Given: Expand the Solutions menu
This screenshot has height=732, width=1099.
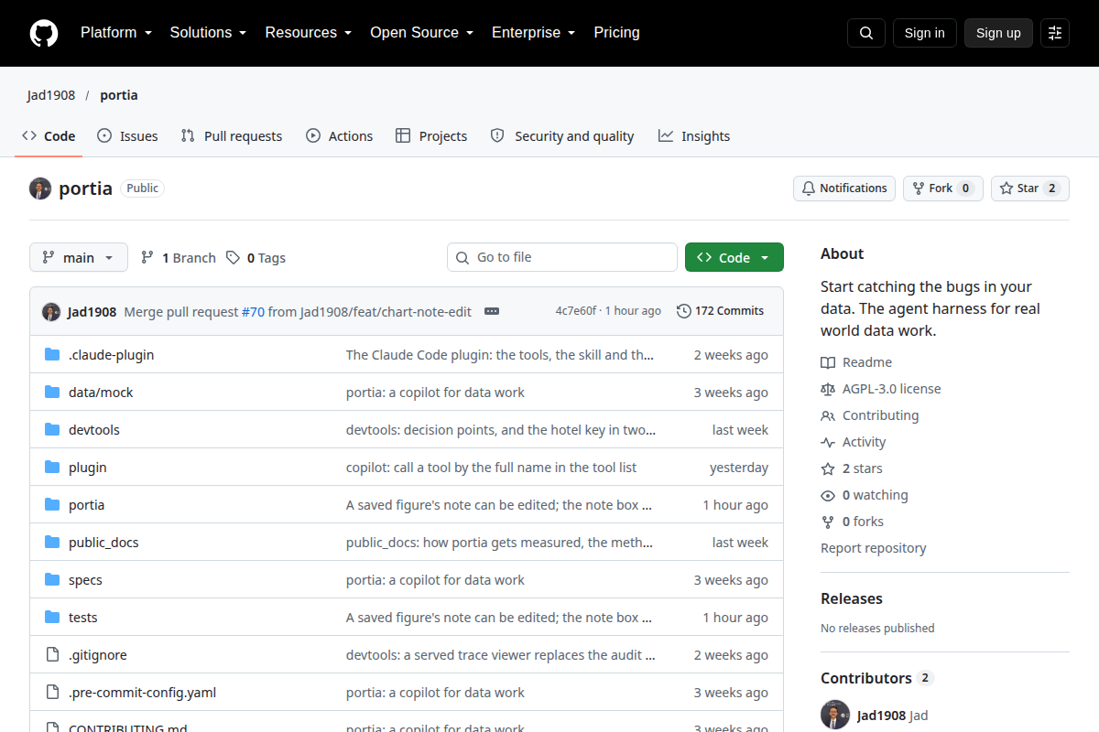Looking at the screenshot, I should (208, 33).
